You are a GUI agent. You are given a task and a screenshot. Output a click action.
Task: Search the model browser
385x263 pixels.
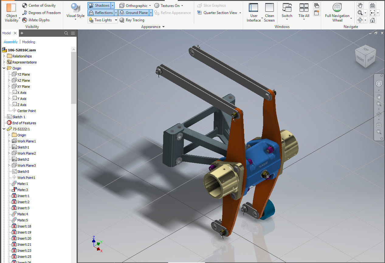coord(66,33)
